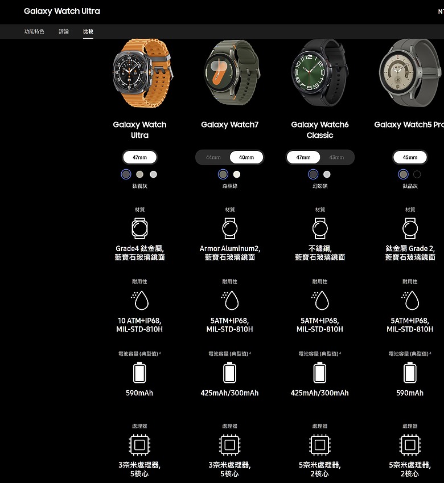Select 43mm size for Watch6 Classic
The height and width of the screenshot is (483, 444).
336,157
